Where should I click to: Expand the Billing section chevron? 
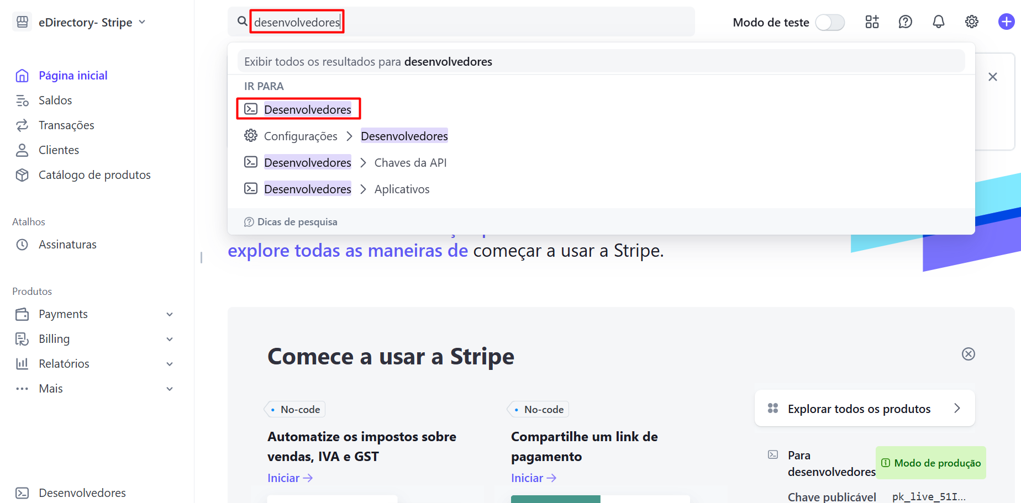point(170,339)
